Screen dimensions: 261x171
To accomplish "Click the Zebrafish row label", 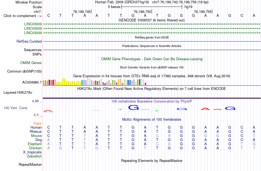I will pos(34,156).
